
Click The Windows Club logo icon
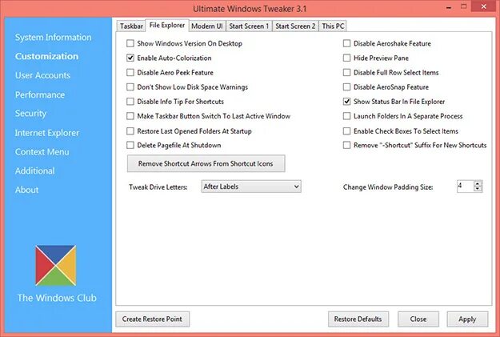[x=56, y=265]
